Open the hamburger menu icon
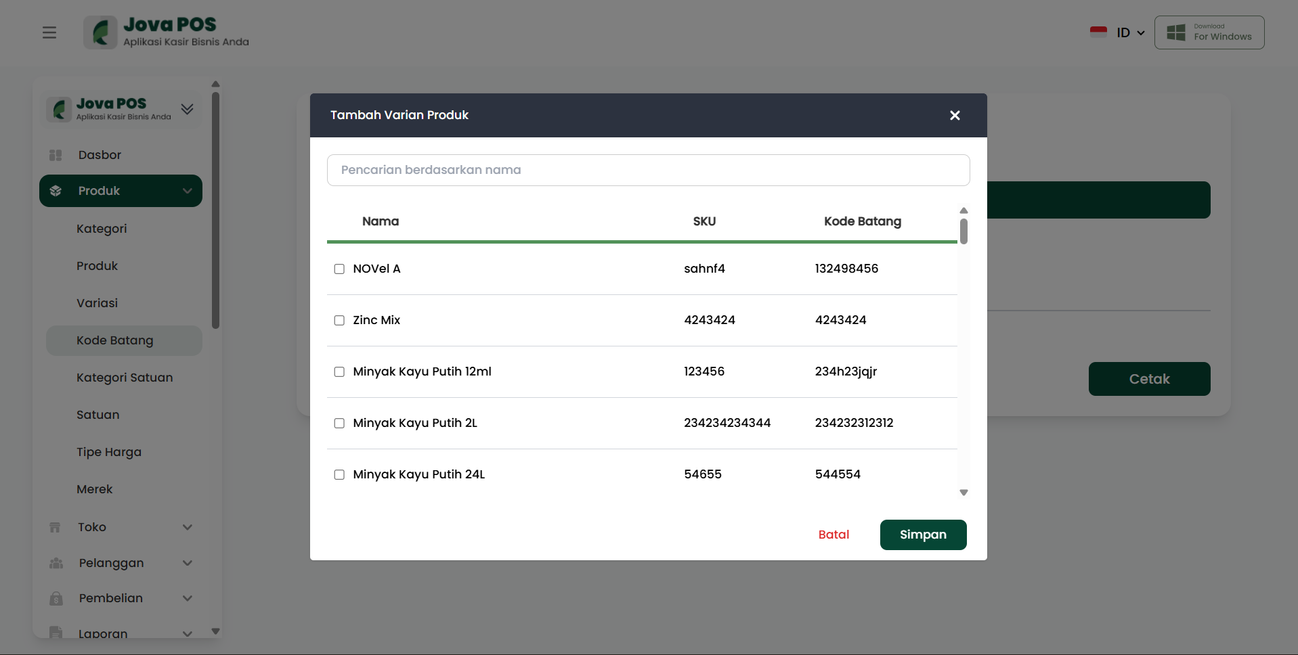The width and height of the screenshot is (1298, 655). click(x=49, y=32)
